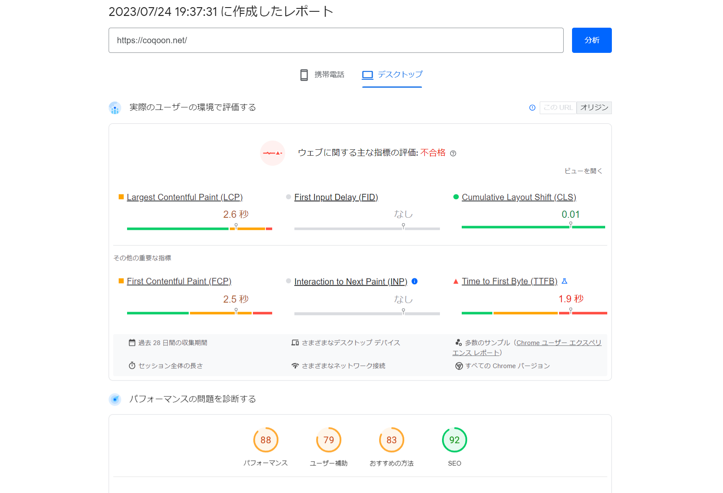Image resolution: width=723 pixels, height=493 pixels.
Task: Click the 実際のユーザーの環境で評価する heading
Action: point(192,107)
